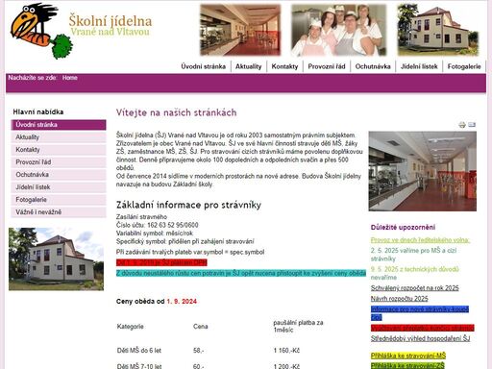Screen dimensions: 492x369
Task: Open Provozní řád in top navigation
Action: point(327,66)
